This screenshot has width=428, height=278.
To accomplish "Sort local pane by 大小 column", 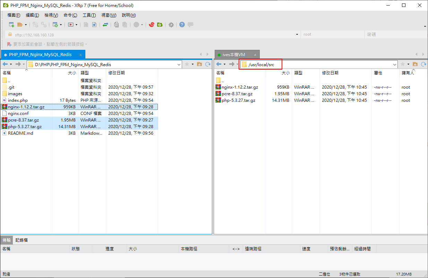I will click(65, 73).
